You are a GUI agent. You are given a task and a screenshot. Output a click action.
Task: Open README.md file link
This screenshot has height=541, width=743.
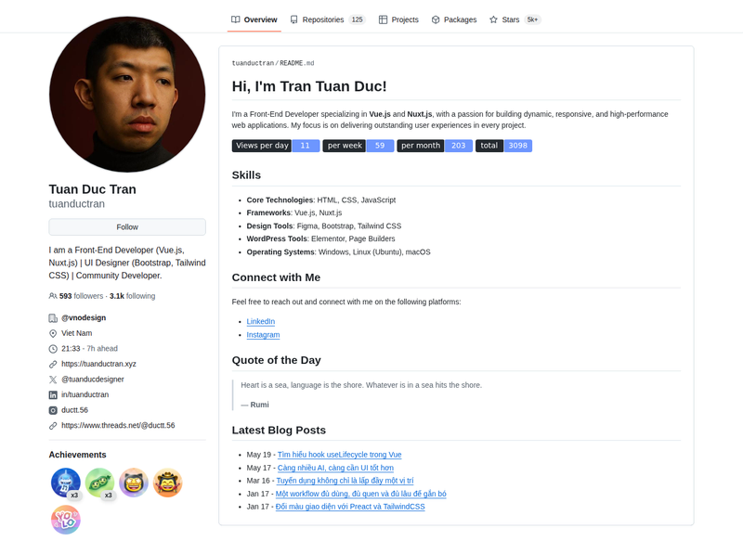297,63
